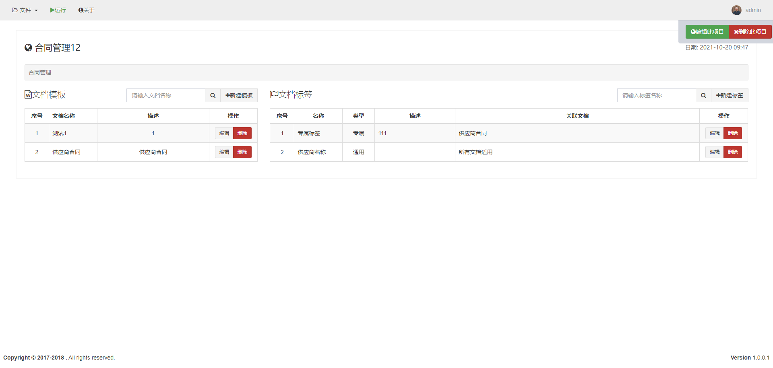Click the 111 description cell
Screen dimensions: 773x368
(x=415, y=133)
